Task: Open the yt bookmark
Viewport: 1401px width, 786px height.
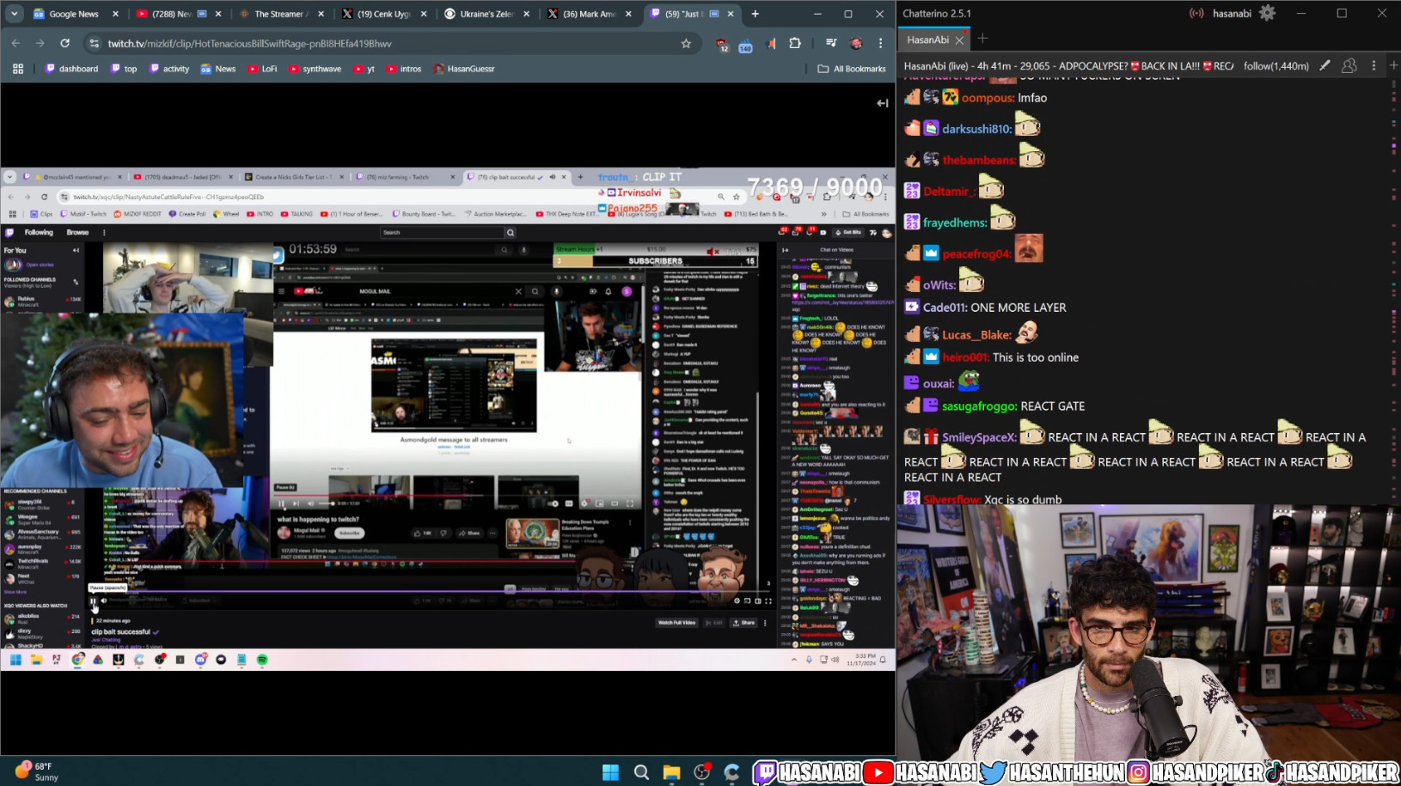Action: (364, 69)
